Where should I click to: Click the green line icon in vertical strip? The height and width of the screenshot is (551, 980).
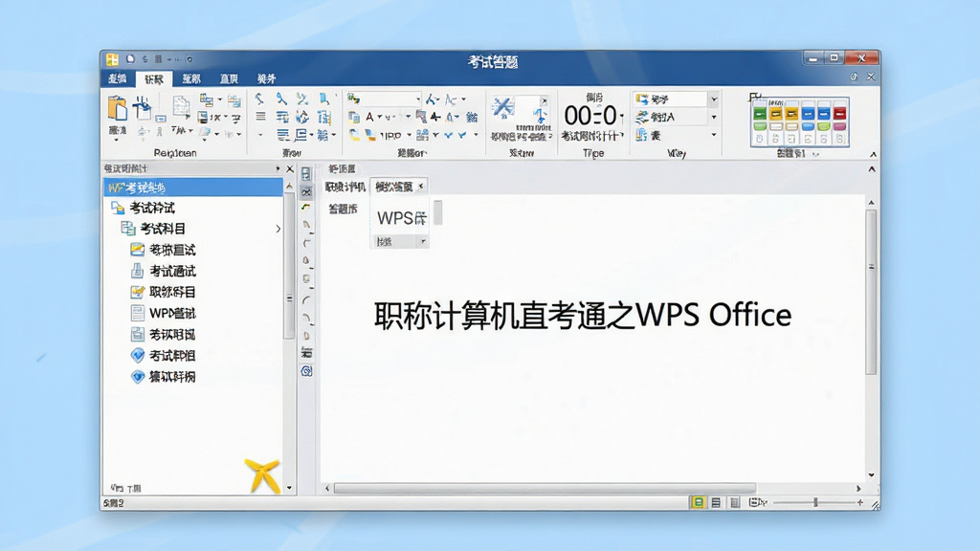point(306,207)
